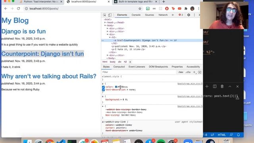Expand the last collapsed div in the tree

click(x=108, y=55)
